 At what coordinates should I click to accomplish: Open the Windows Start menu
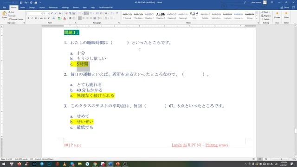[4, 164]
